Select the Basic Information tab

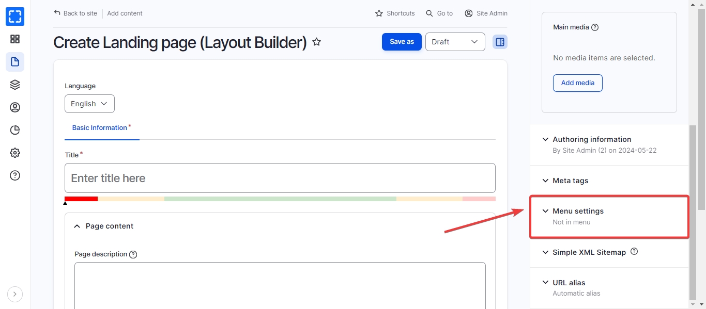(x=100, y=128)
